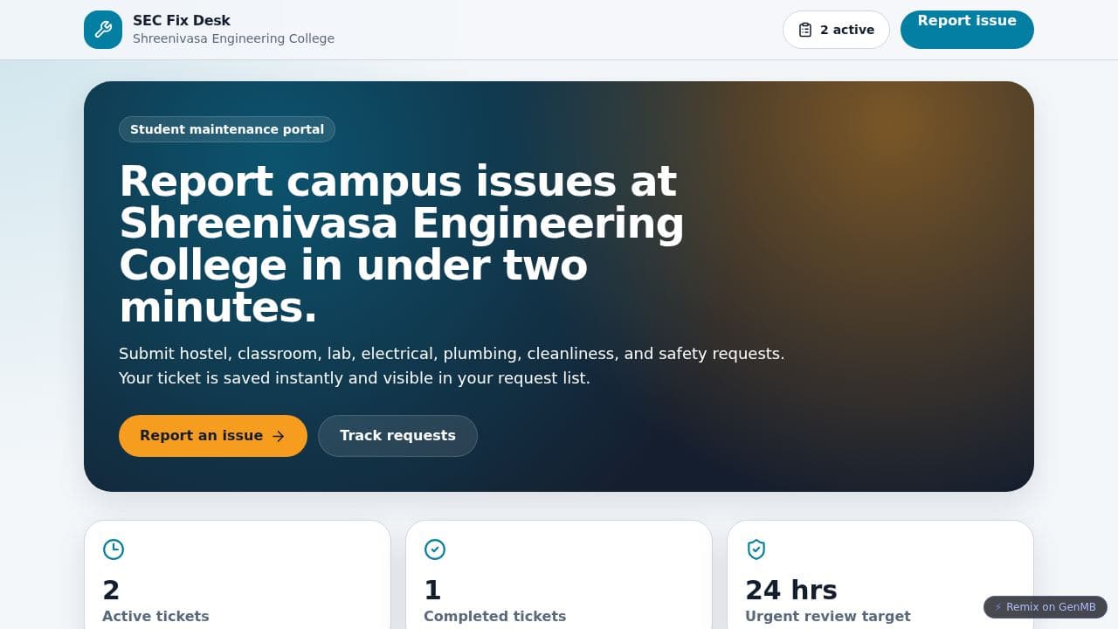Viewport: 1118px width, 629px height.
Task: Select the Active tickets label
Action: click(155, 616)
